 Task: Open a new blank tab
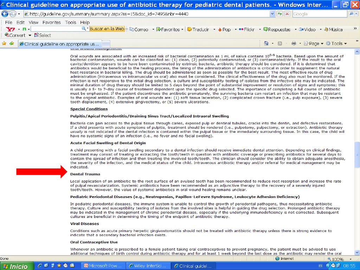tap(106, 44)
